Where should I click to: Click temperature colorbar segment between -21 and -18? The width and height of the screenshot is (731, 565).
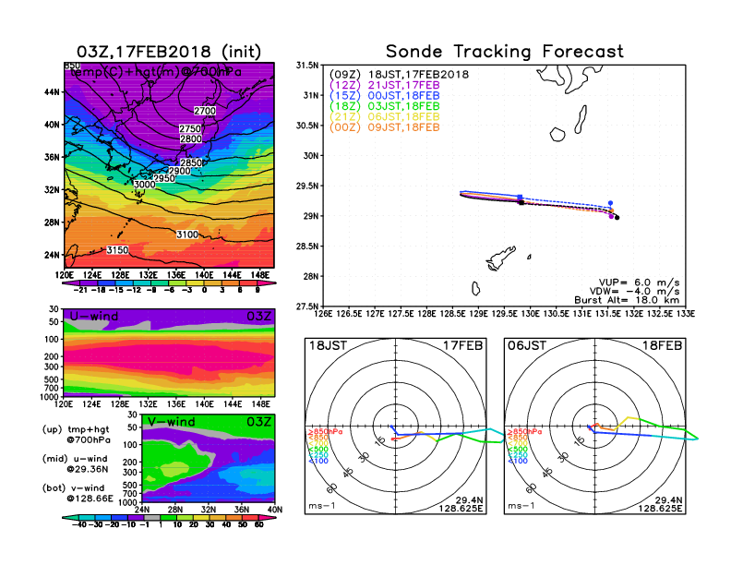click(x=89, y=283)
